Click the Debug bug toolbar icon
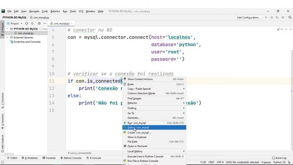 271,17
